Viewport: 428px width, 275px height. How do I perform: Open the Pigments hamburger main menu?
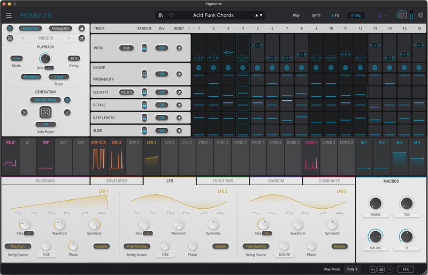(x=9, y=15)
